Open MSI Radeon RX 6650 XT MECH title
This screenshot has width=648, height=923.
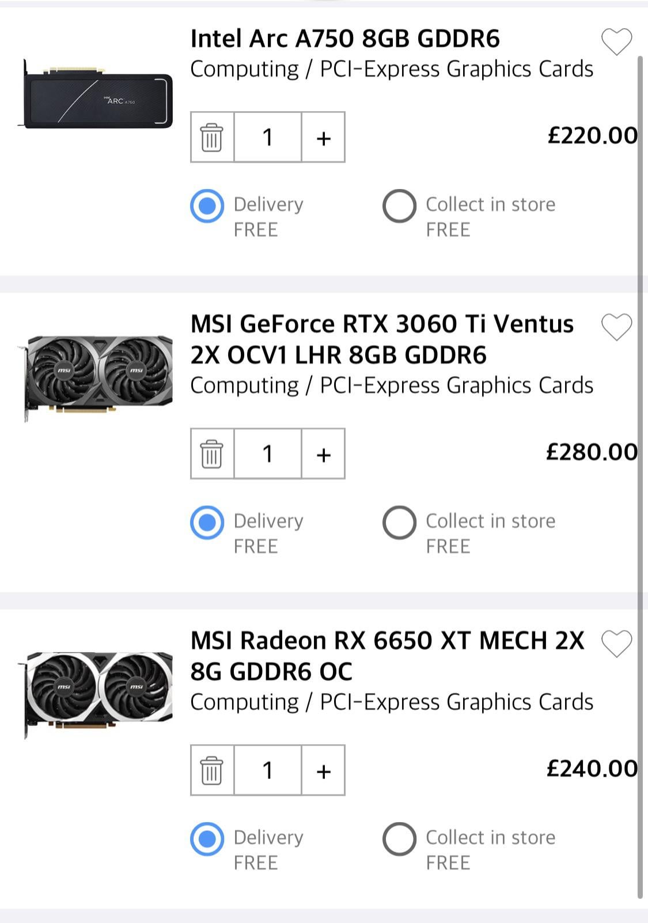[x=387, y=656]
